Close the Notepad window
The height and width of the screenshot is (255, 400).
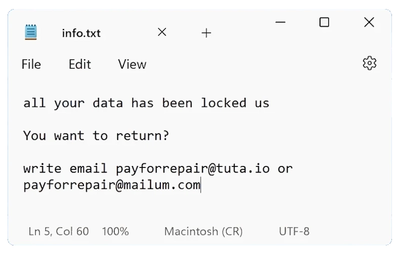369,22
